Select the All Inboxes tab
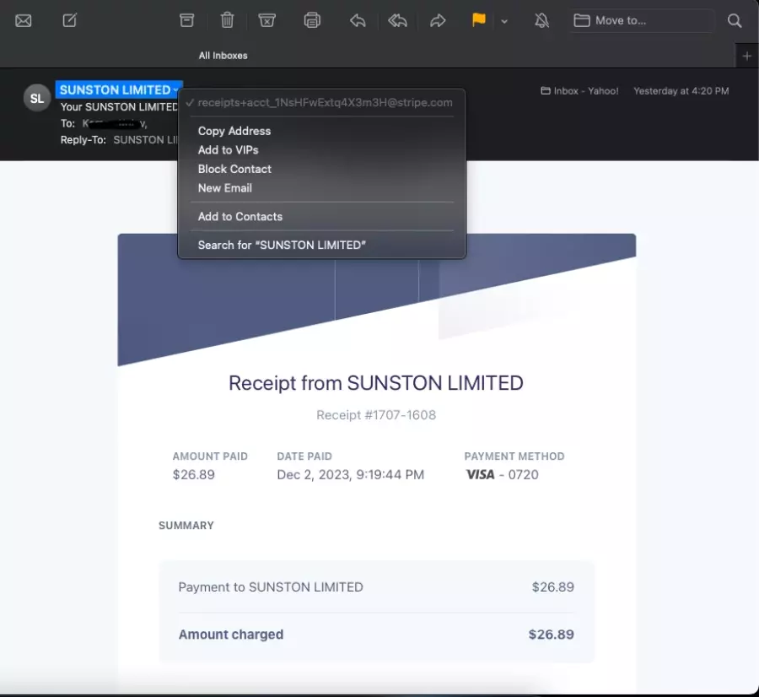The image size is (759, 697). 223,56
